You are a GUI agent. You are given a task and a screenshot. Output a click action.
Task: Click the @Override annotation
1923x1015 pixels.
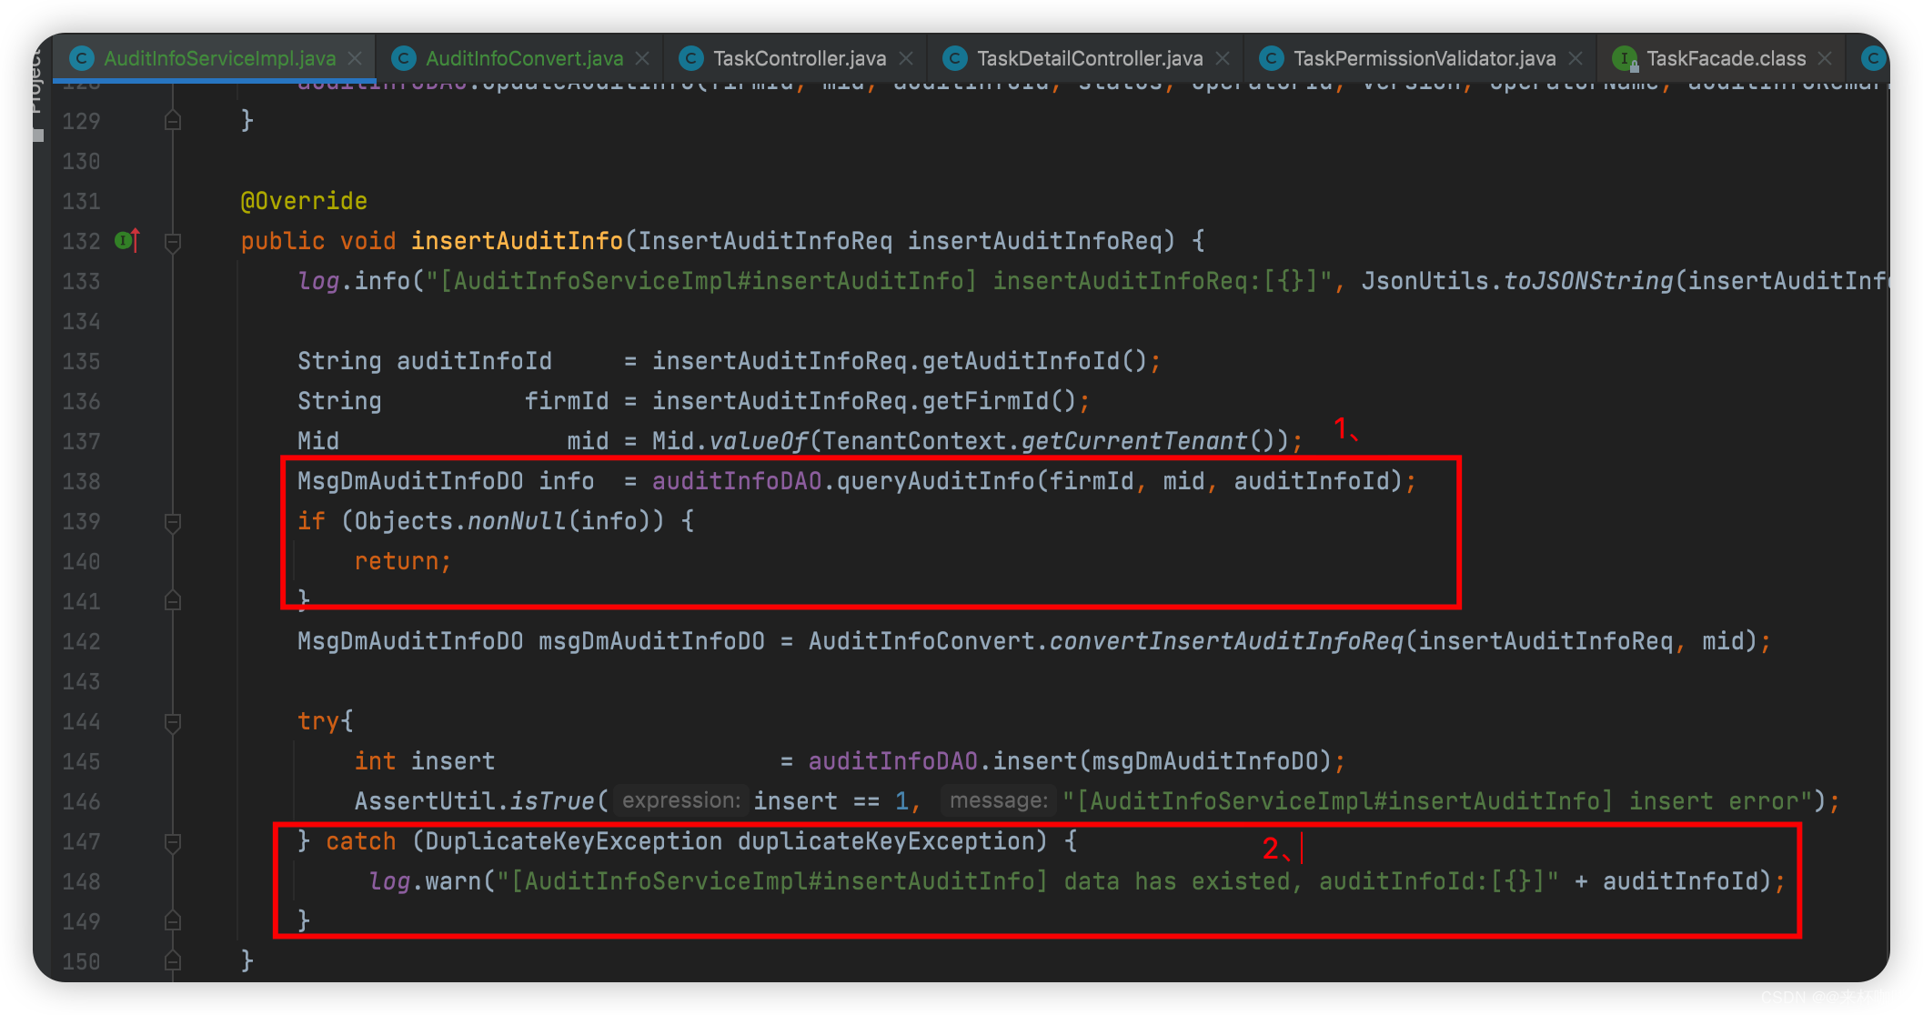[x=304, y=201]
